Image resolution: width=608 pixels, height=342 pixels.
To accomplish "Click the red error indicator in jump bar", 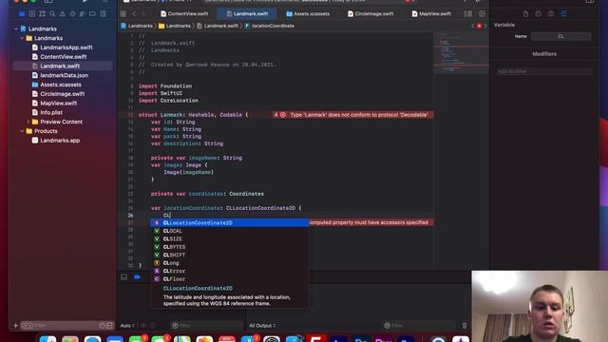I will pos(479,26).
